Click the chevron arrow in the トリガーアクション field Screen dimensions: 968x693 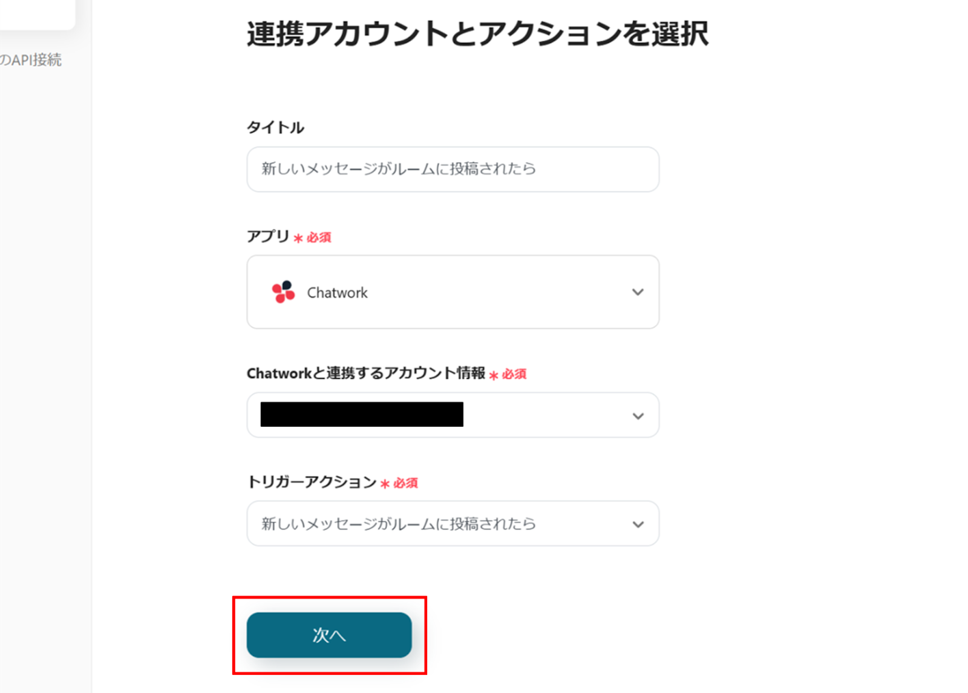pyautogui.click(x=638, y=524)
